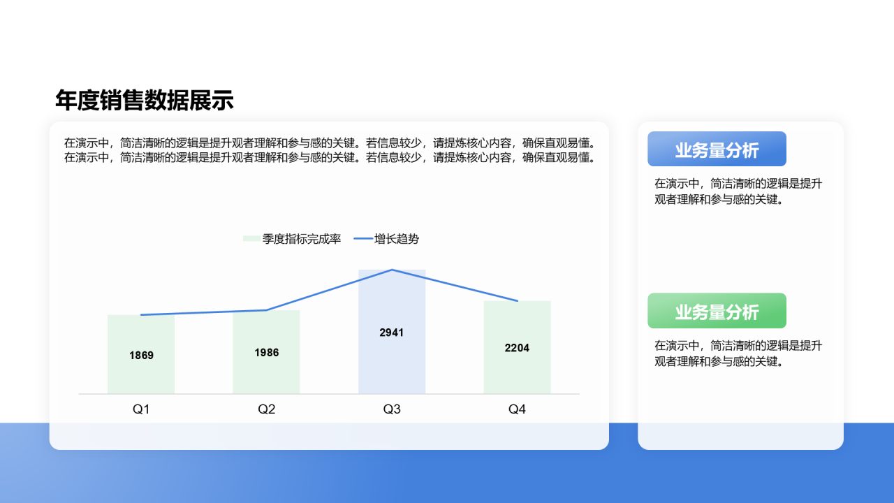Click the Q3 axis label
This screenshot has width=894, height=503.
pos(392,409)
